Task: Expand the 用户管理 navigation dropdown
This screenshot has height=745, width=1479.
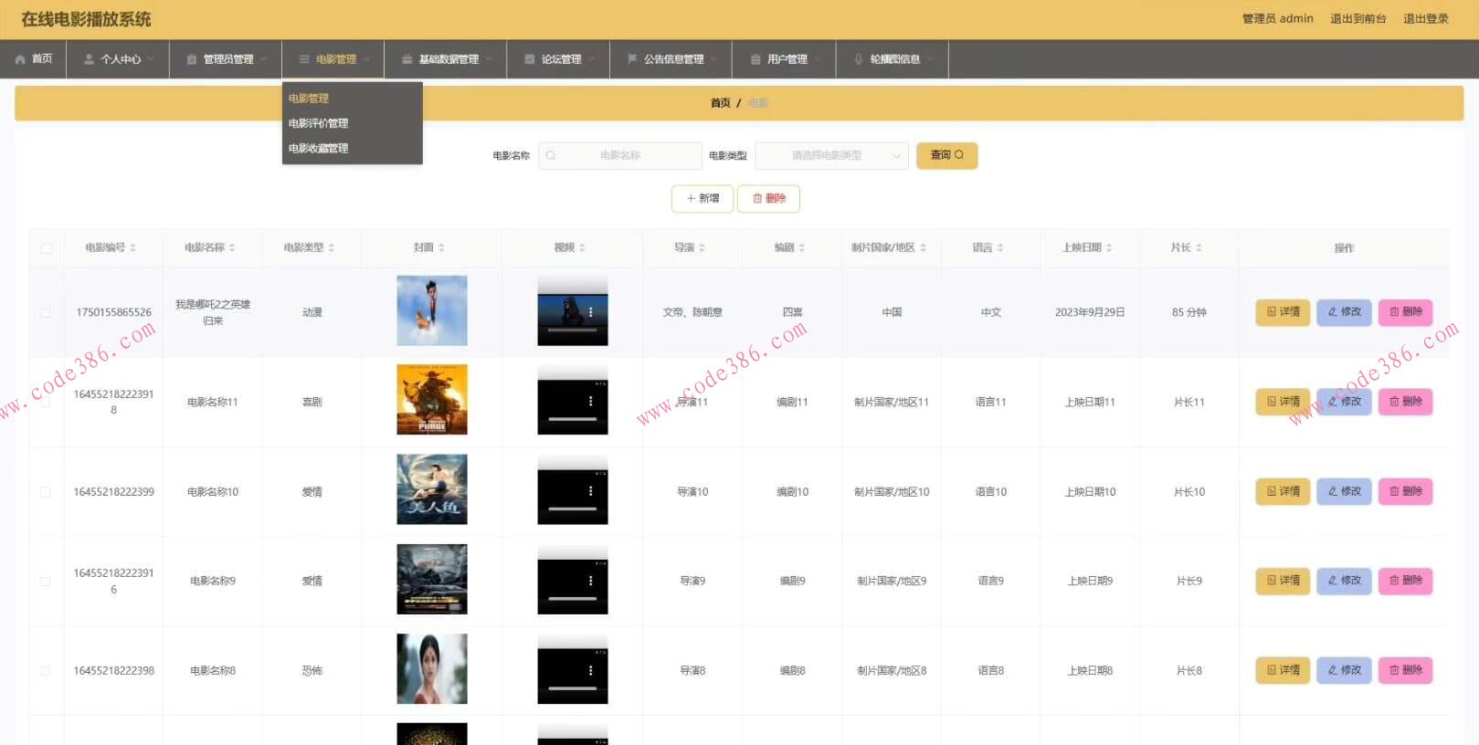Action: pyautogui.click(x=786, y=59)
